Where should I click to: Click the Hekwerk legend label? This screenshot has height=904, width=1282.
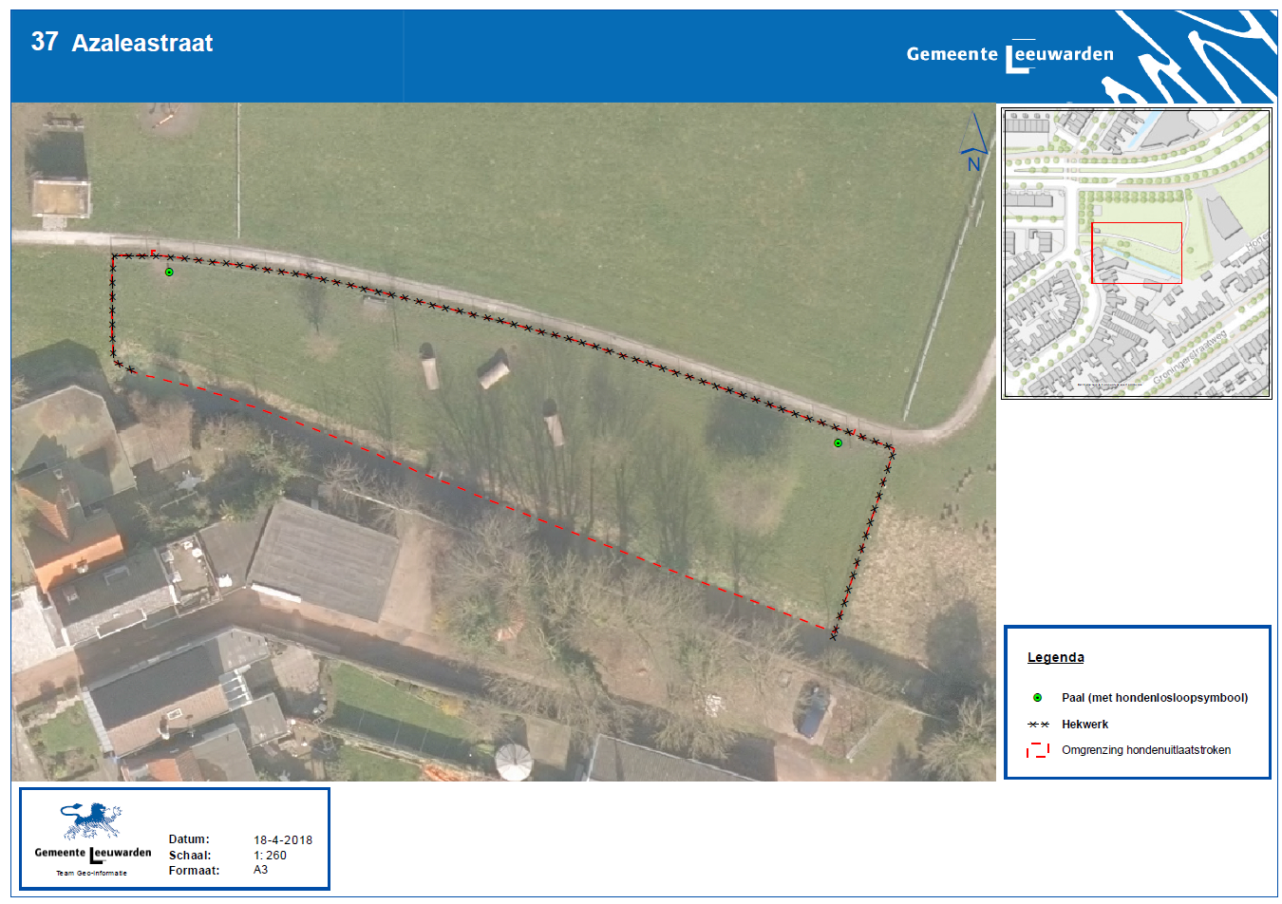(1084, 725)
